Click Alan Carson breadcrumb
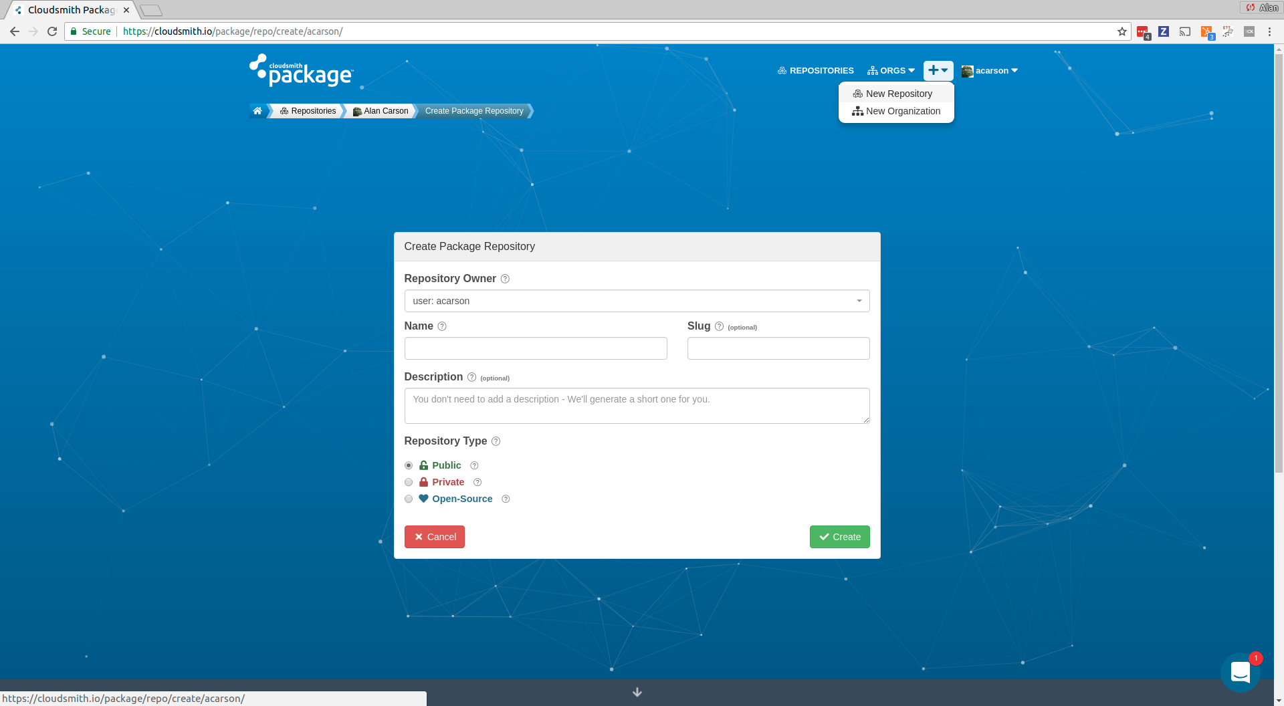1284x706 pixels. coord(381,111)
